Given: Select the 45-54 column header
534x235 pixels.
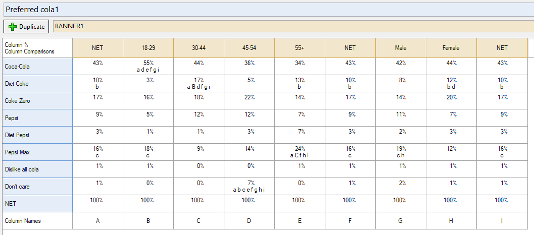Looking at the screenshot, I should pyautogui.click(x=249, y=48).
